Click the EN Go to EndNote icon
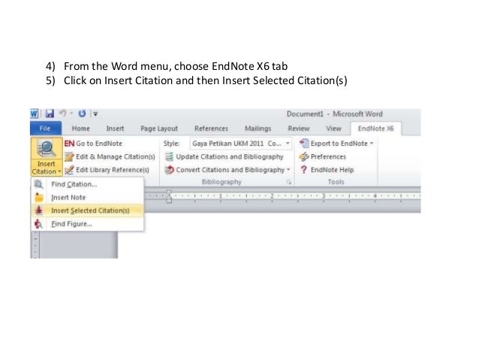Screen dimensions: 479x360 [x=69, y=144]
